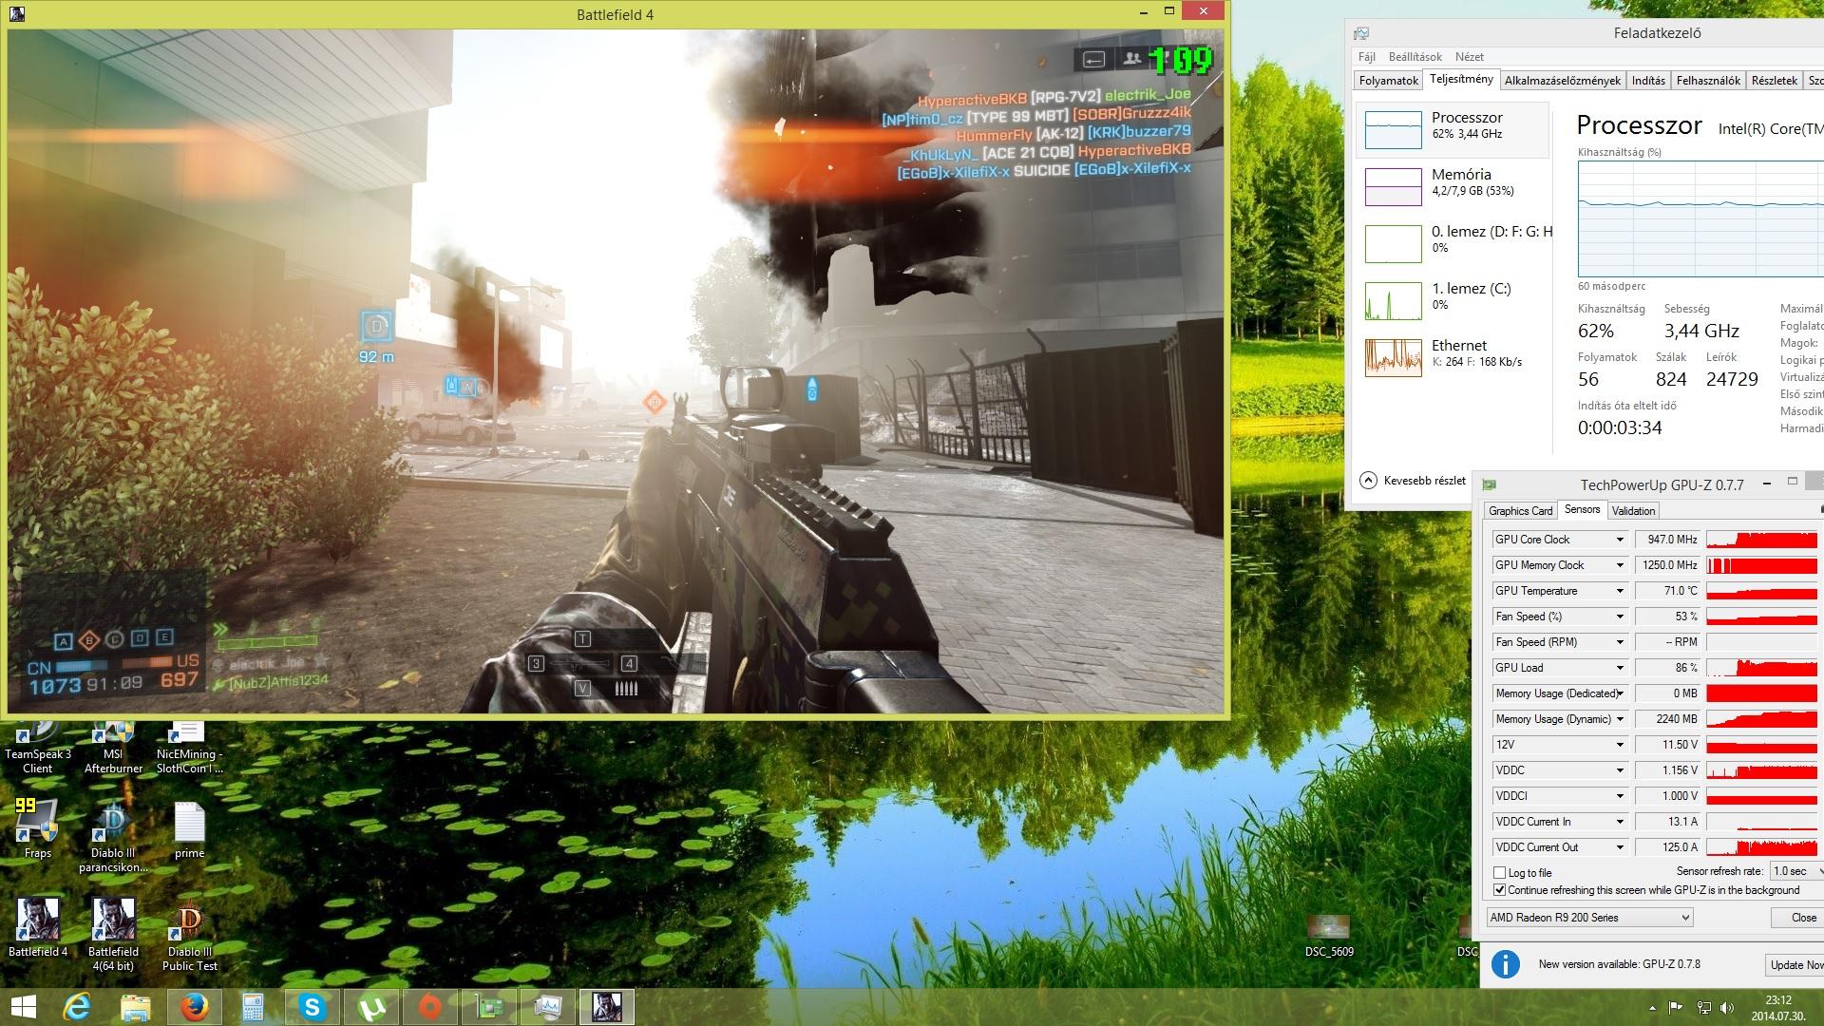Image resolution: width=1824 pixels, height=1026 pixels.
Task: Open the prime file on desktop
Action: [189, 830]
